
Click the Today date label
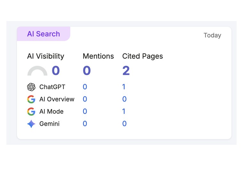point(212,35)
